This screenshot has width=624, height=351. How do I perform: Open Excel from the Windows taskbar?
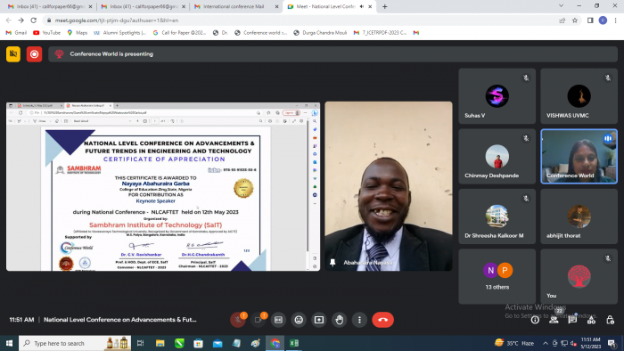tap(294, 343)
